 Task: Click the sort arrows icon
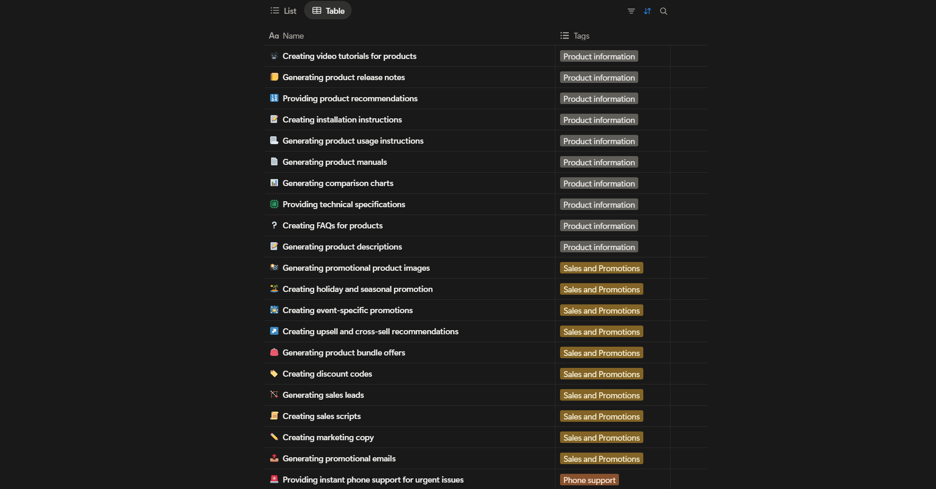pos(647,11)
